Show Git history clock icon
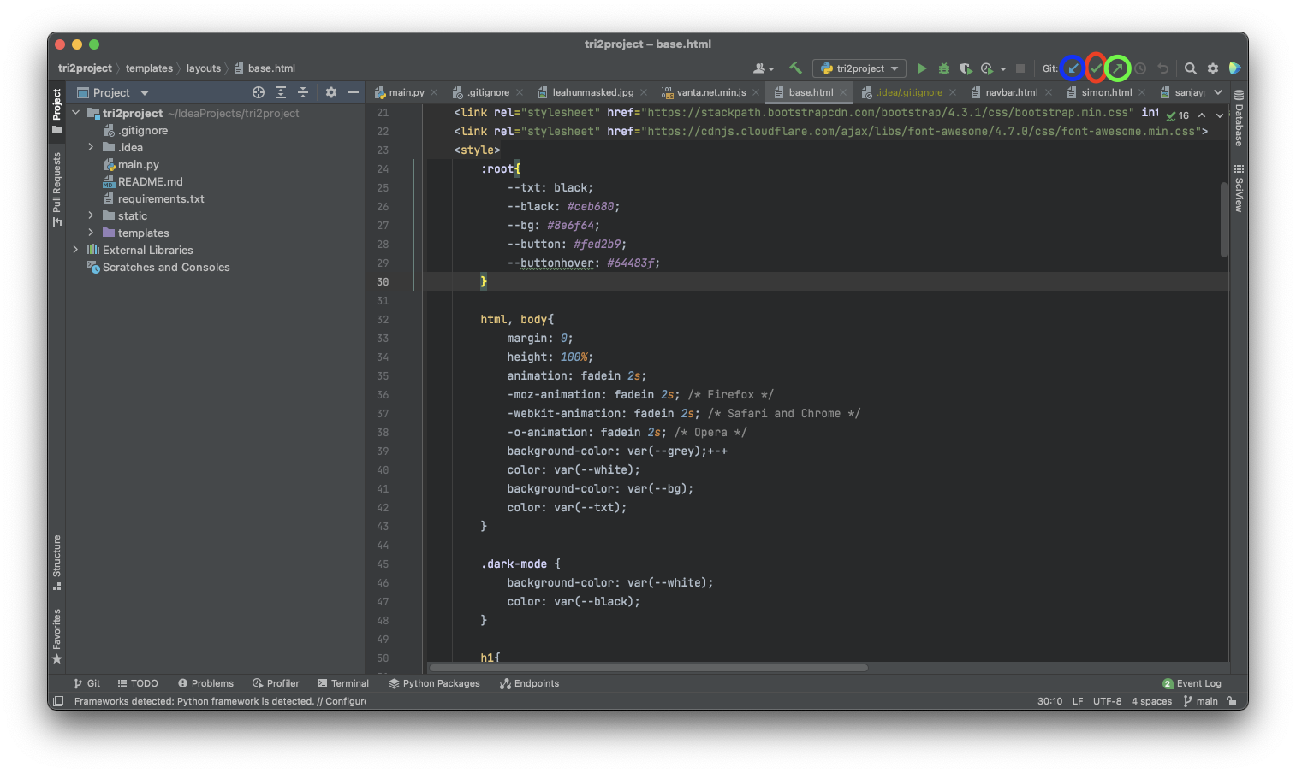The image size is (1296, 773). point(1140,68)
